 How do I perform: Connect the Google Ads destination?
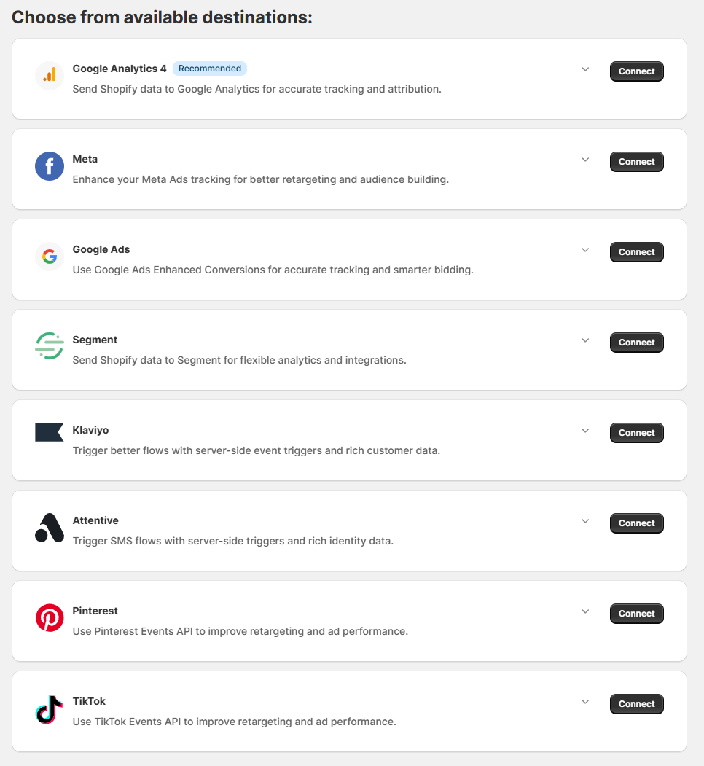click(x=636, y=252)
